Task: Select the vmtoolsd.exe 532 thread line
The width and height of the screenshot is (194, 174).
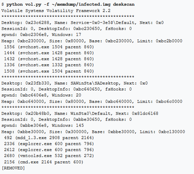Action: point(49,155)
